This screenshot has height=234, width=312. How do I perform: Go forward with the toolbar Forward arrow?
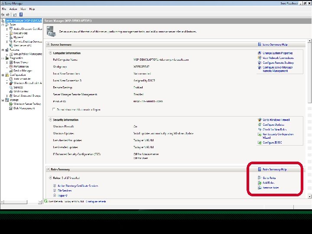click(x=8, y=15)
